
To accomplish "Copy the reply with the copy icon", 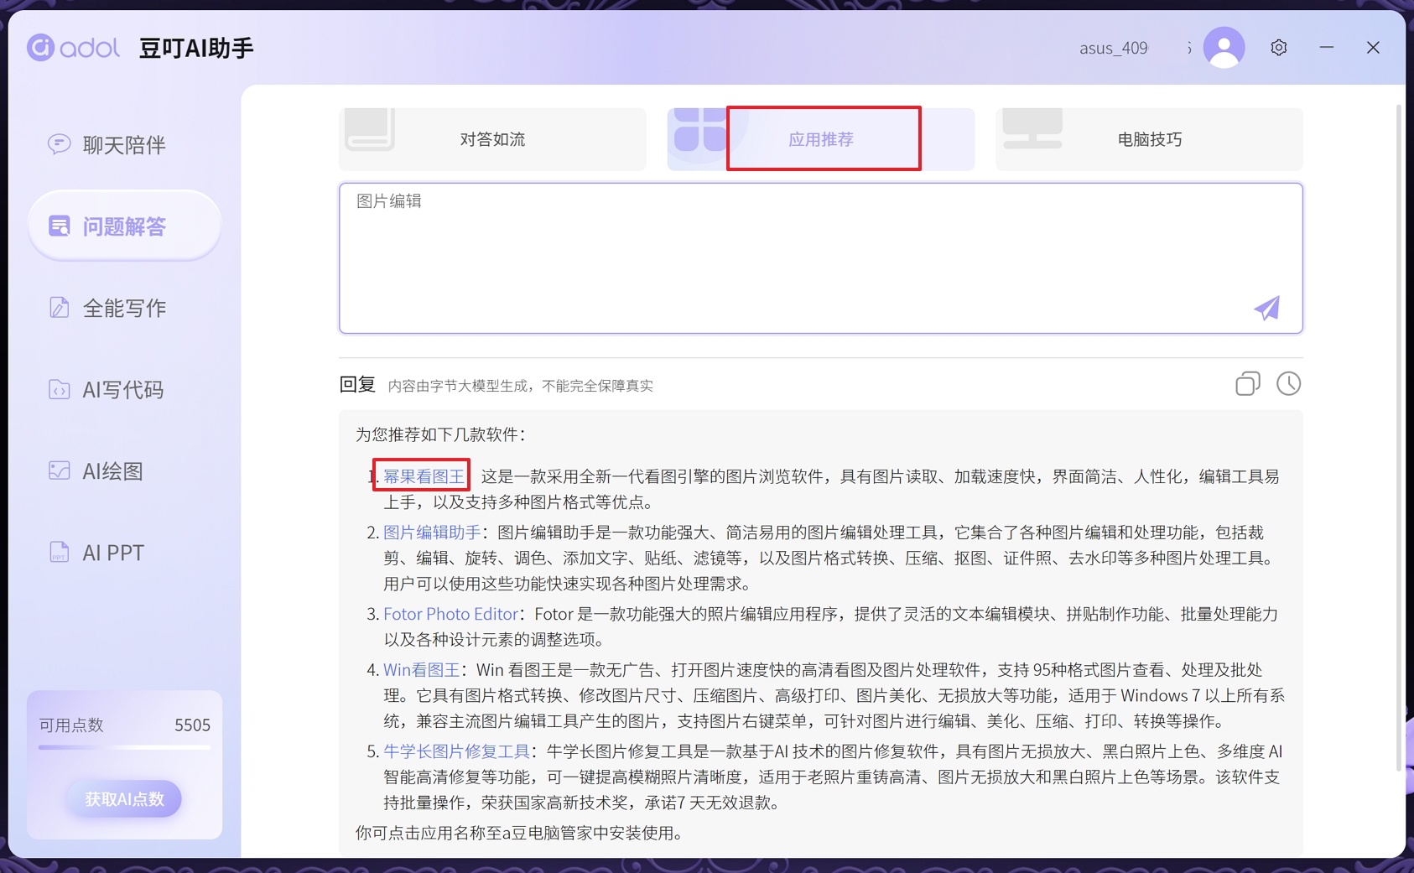I will [1248, 384].
